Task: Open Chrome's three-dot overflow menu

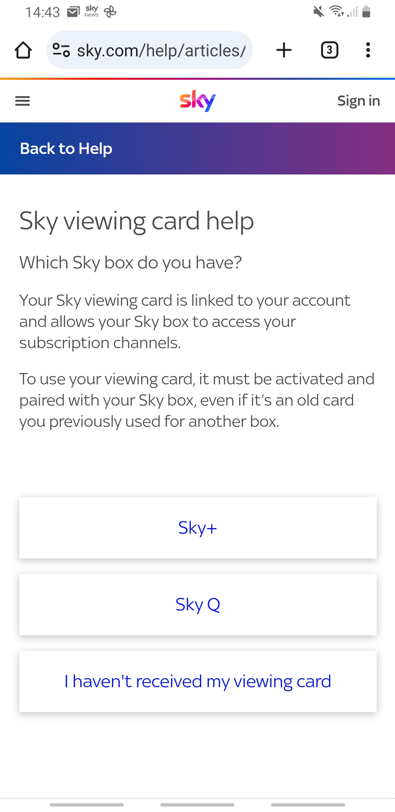Action: point(368,50)
